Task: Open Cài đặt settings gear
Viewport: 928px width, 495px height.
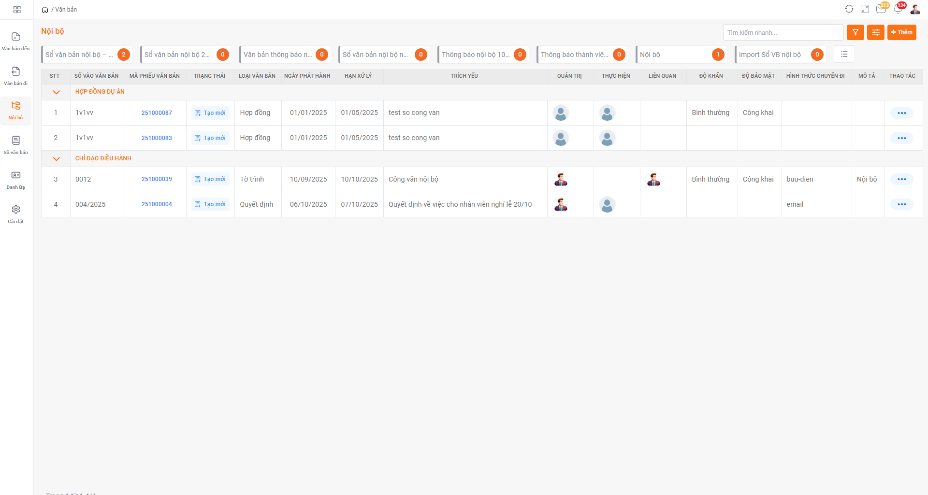Action: (16, 210)
